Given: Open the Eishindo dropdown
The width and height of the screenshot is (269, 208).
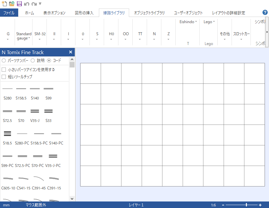Looking at the screenshot, I should [188, 22].
